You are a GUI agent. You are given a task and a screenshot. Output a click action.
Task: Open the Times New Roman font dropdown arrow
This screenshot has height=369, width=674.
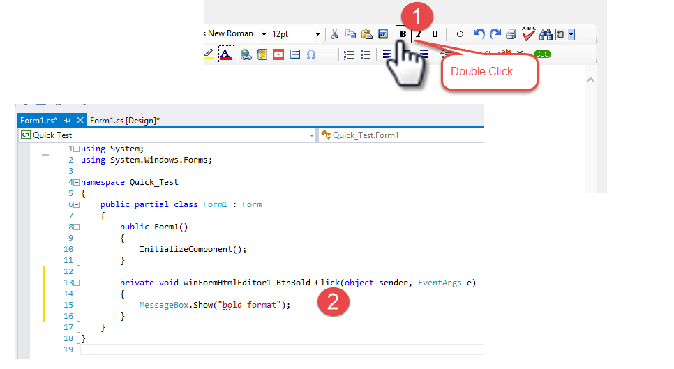(264, 34)
